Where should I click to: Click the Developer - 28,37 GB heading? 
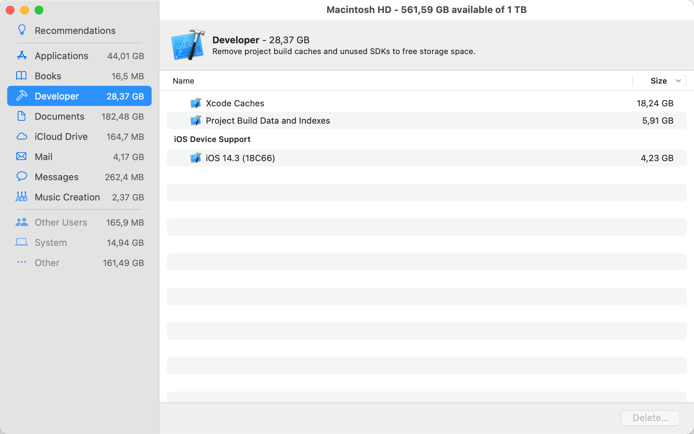261,40
